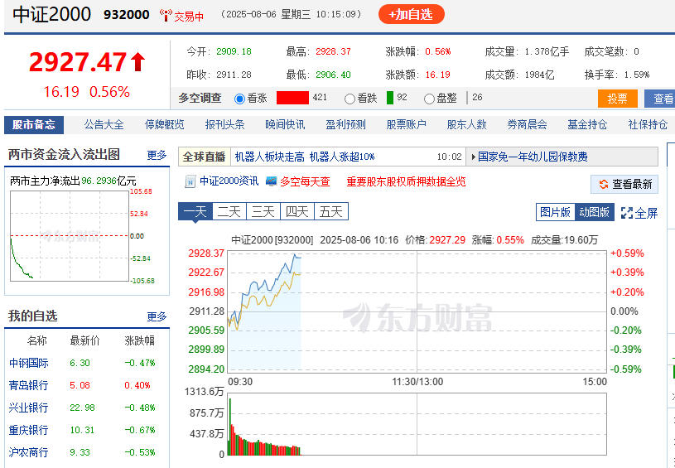Click the 中证2000 intraday price chart

coord(417,311)
